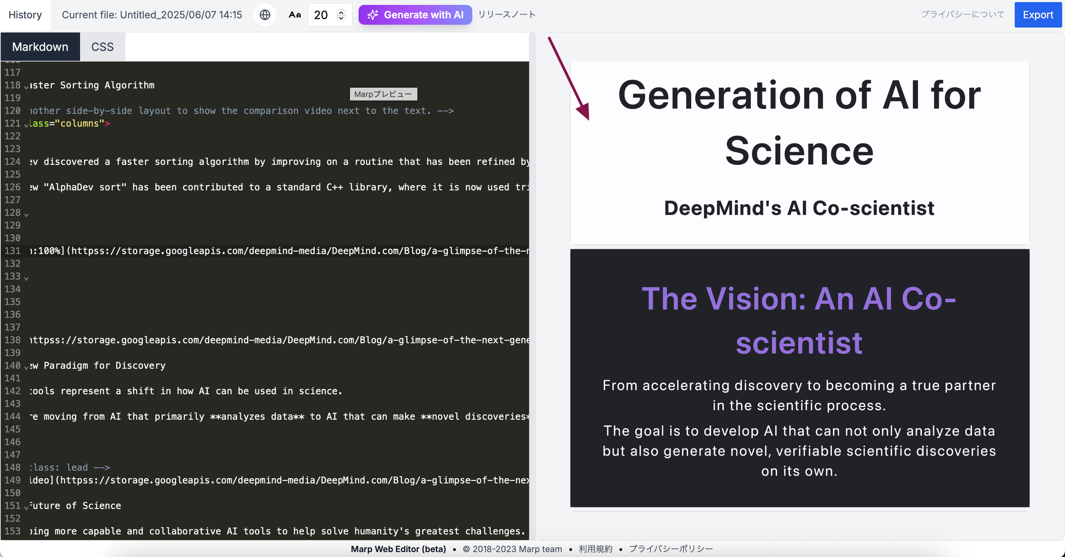The width and height of the screenshot is (1065, 557).
Task: Click the Export button
Action: (1038, 15)
